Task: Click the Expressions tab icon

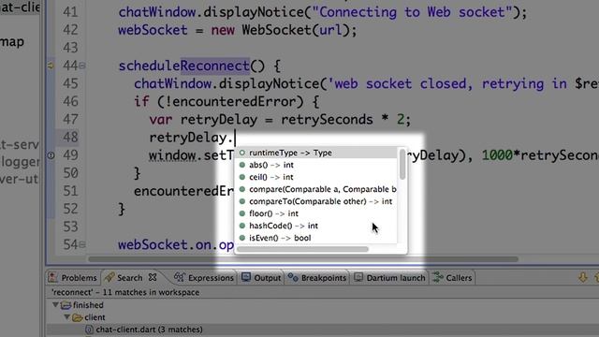Action: (179, 277)
